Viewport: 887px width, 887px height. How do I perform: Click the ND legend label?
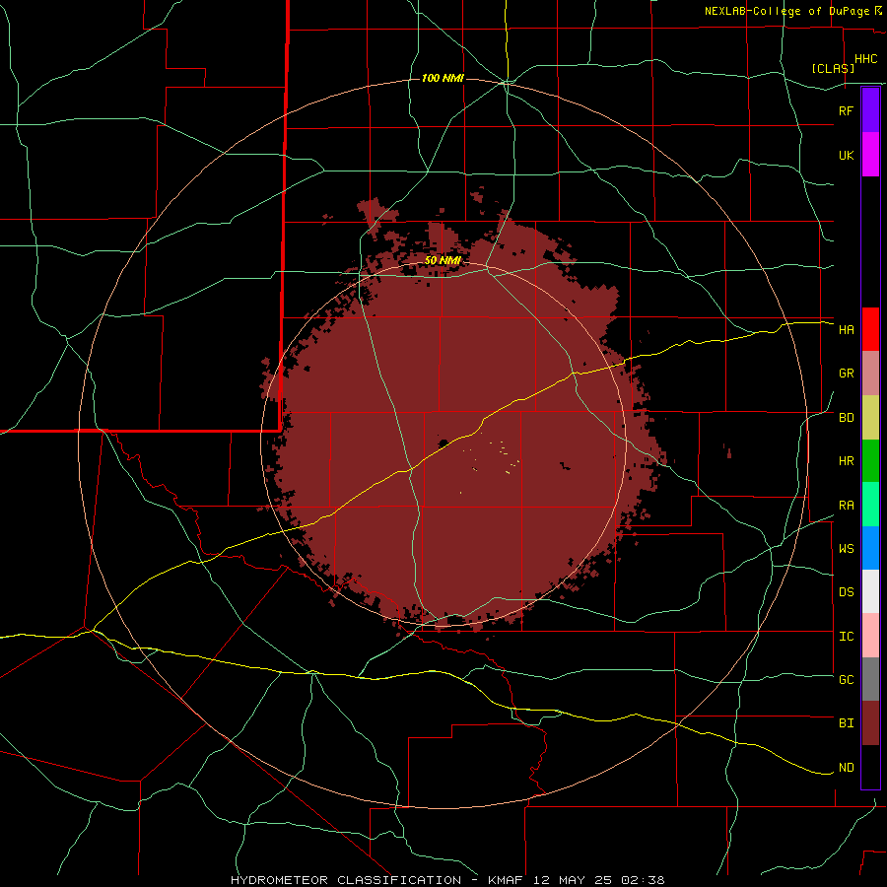(846, 768)
